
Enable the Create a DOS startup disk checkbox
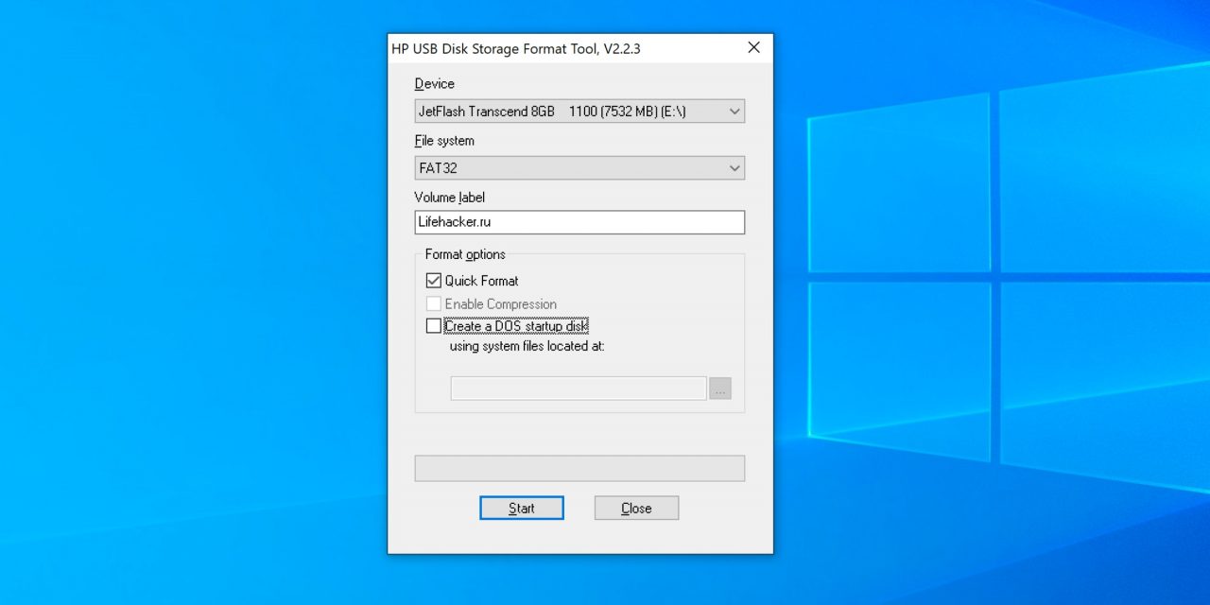(434, 326)
